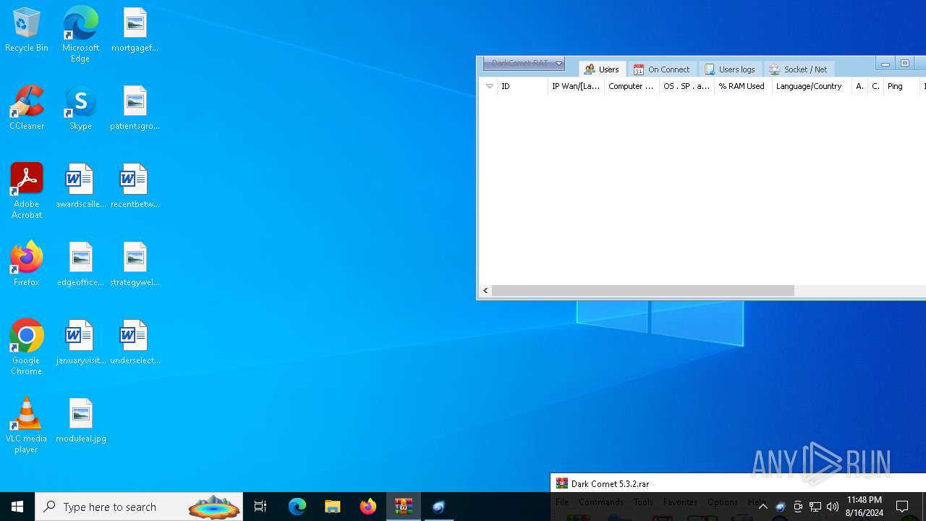Image resolution: width=926 pixels, height=521 pixels.
Task: Sort by the % RAM Used column header
Action: pos(743,86)
